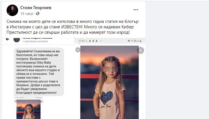
Task: Open the three-dot post options menu
Action: coord(136,10)
